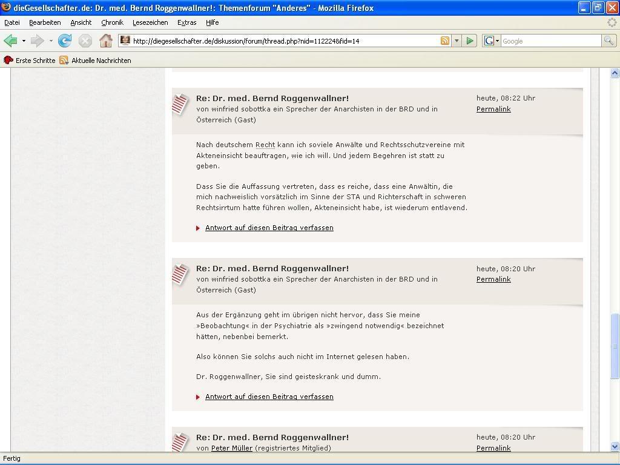Click the Stop loading button
The width and height of the screenshot is (620, 465).
(85, 41)
